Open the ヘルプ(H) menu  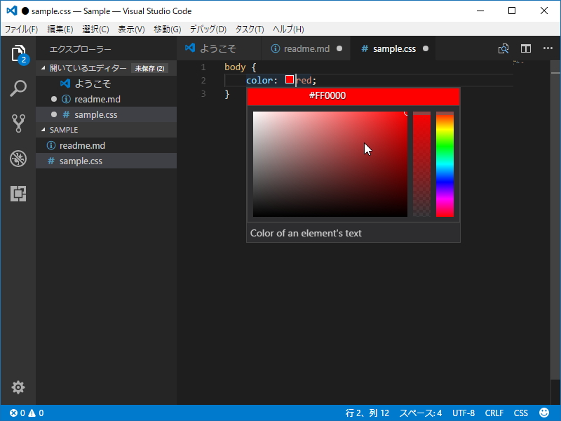(288, 29)
